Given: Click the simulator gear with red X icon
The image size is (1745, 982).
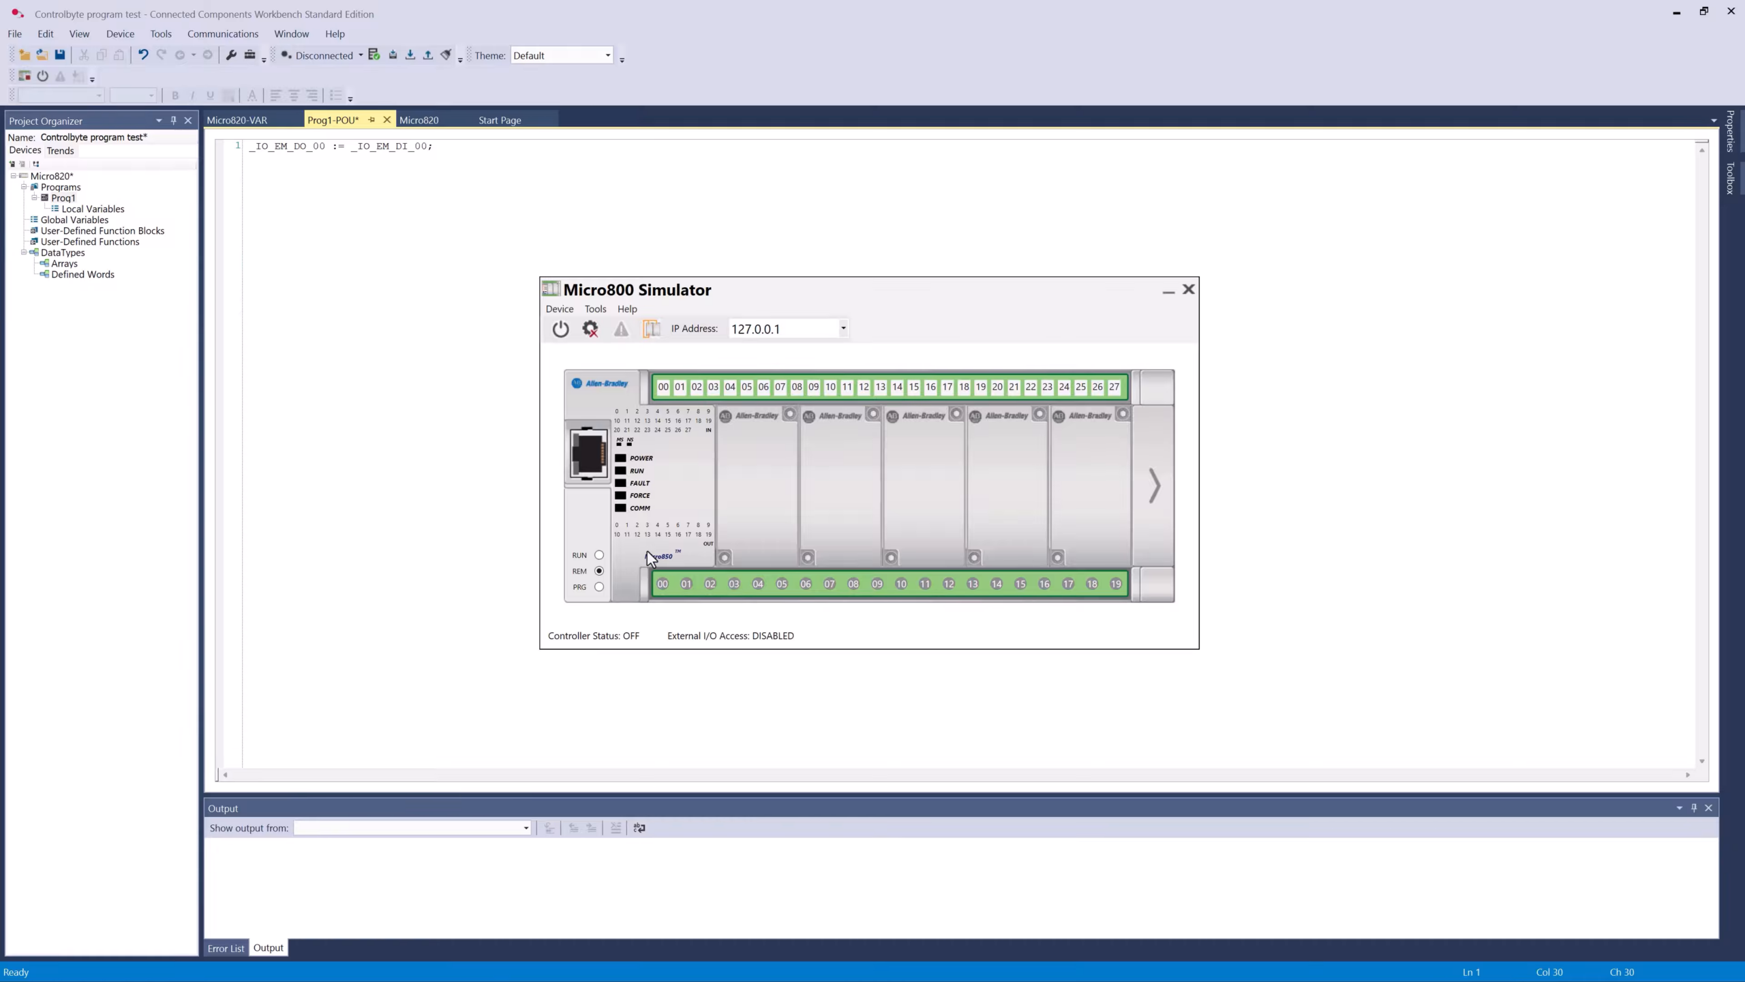Looking at the screenshot, I should click(590, 329).
